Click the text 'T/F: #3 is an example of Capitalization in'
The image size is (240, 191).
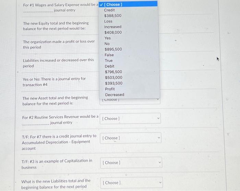pyautogui.click(x=57, y=161)
